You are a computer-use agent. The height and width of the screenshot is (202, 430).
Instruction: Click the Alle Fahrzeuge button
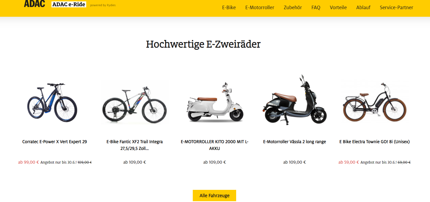[x=214, y=196]
